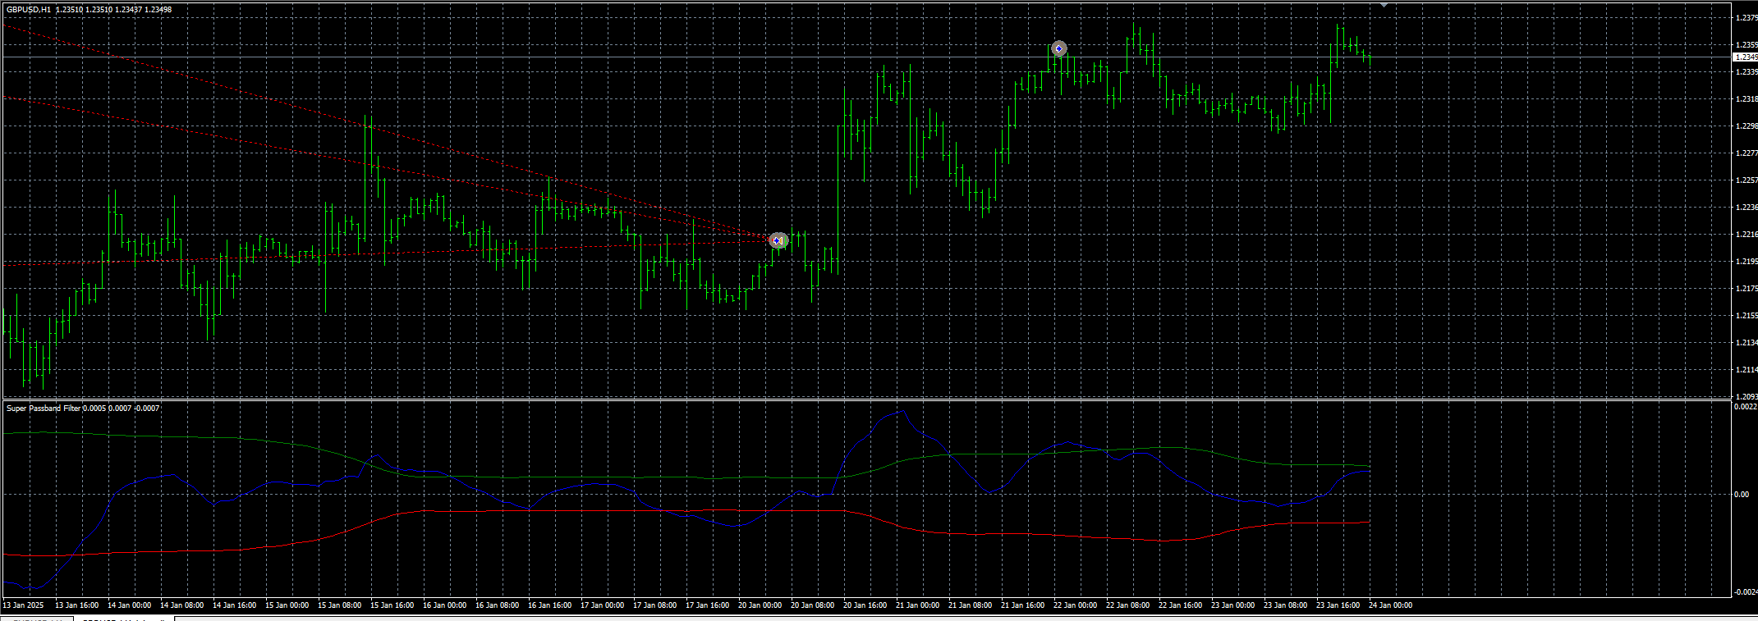Click the red lower band indicator line

(575, 511)
